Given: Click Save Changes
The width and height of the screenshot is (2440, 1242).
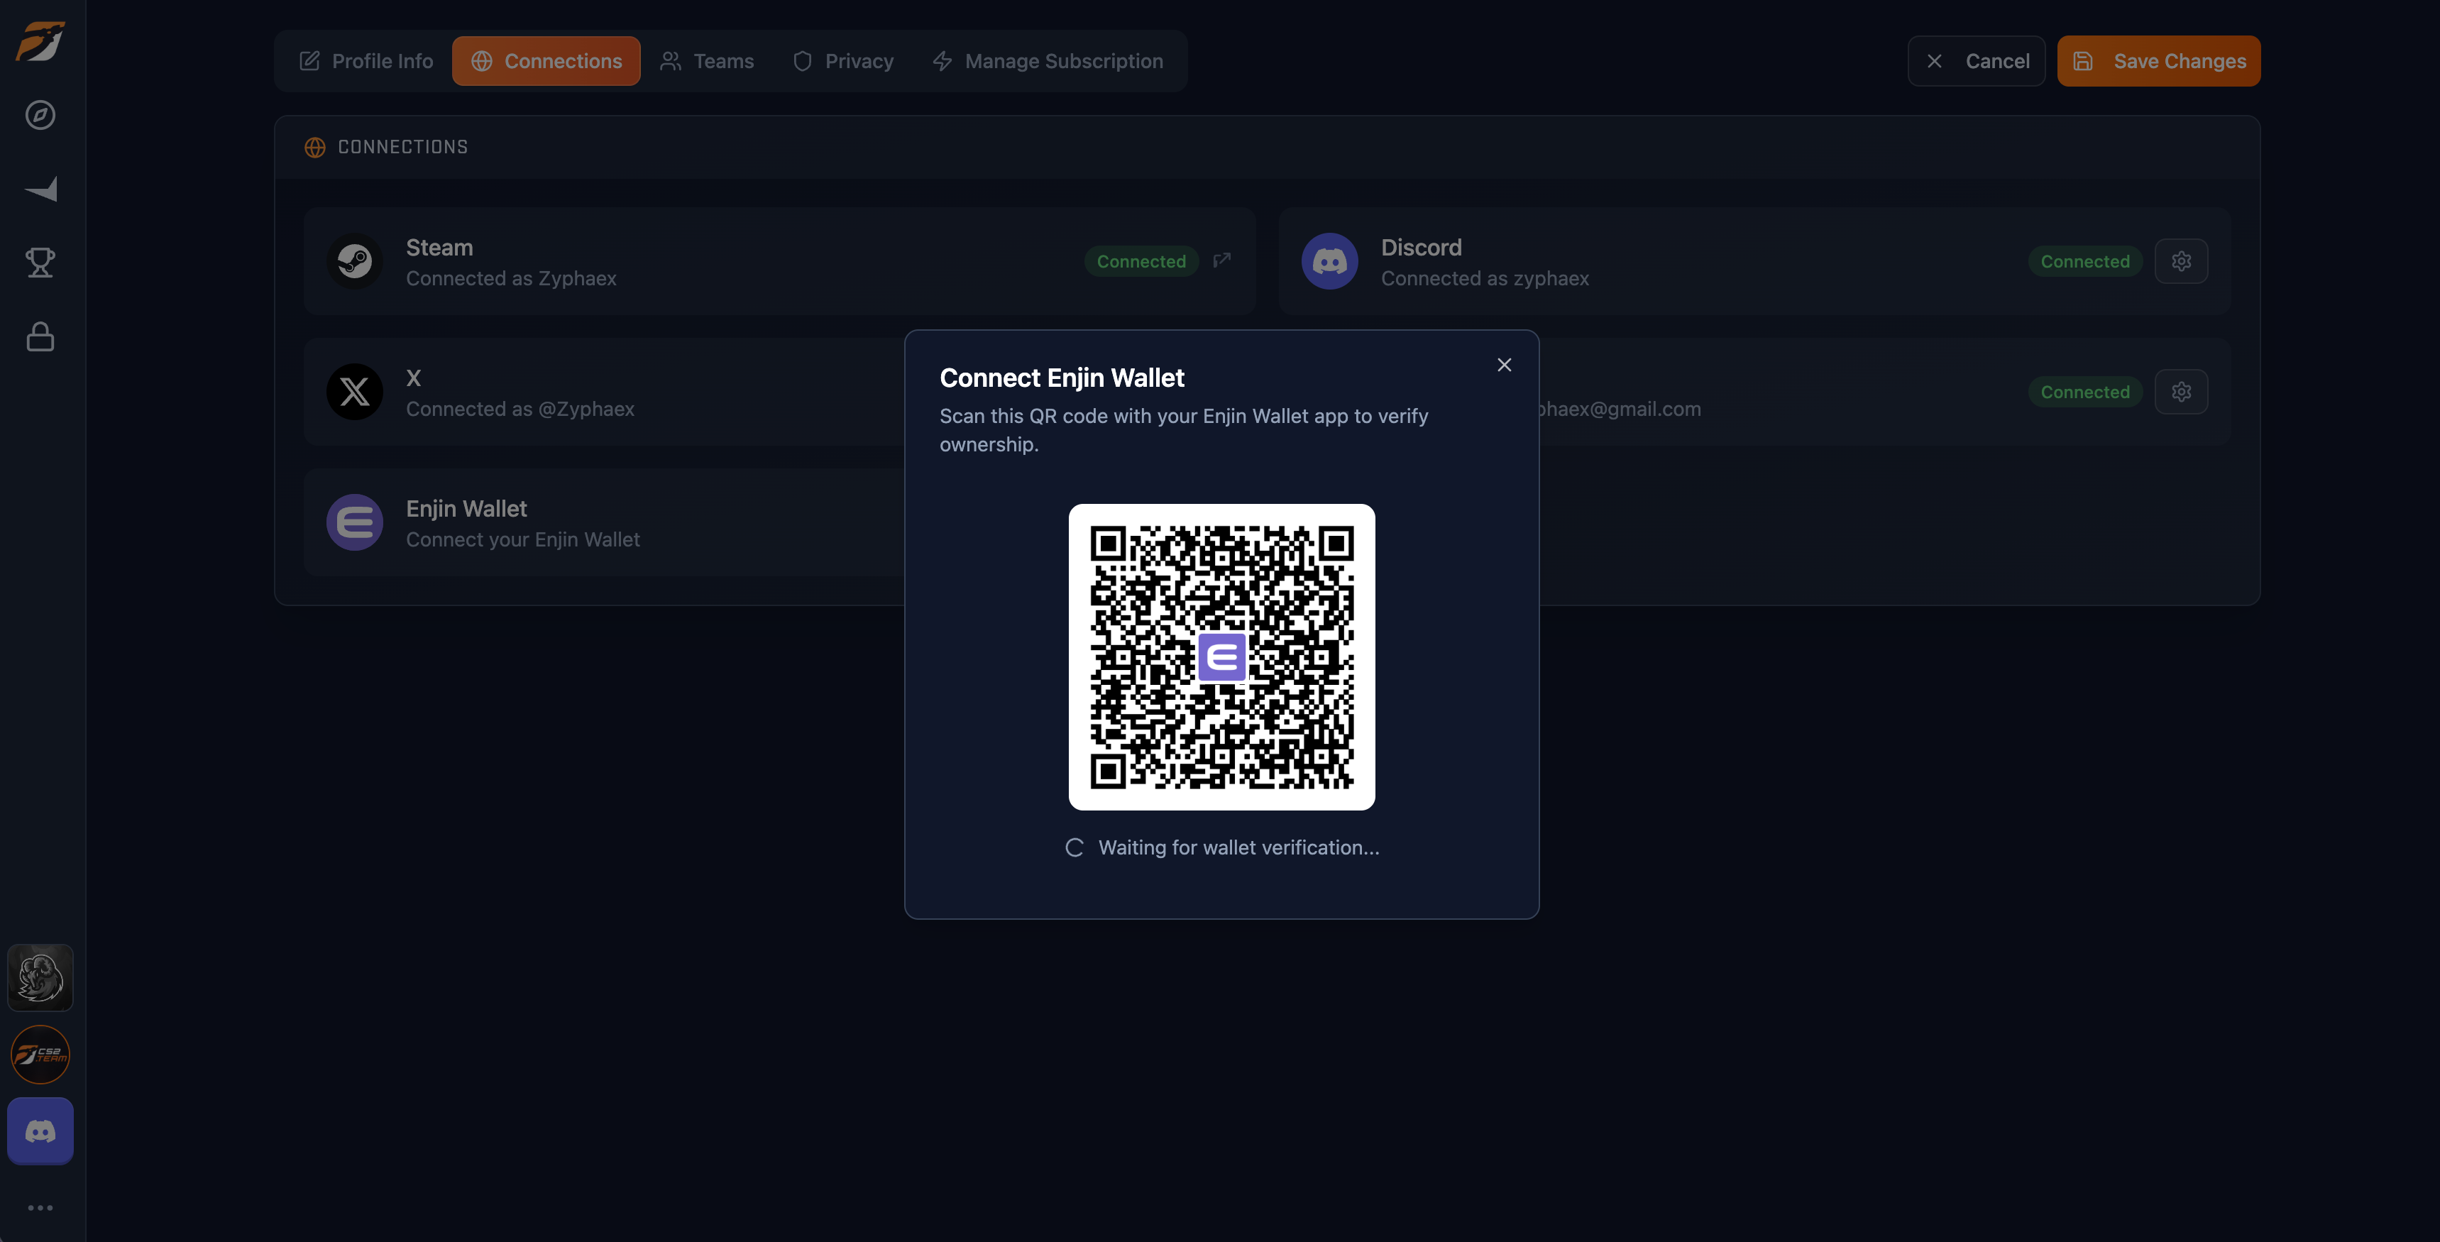Looking at the screenshot, I should click(2159, 62).
